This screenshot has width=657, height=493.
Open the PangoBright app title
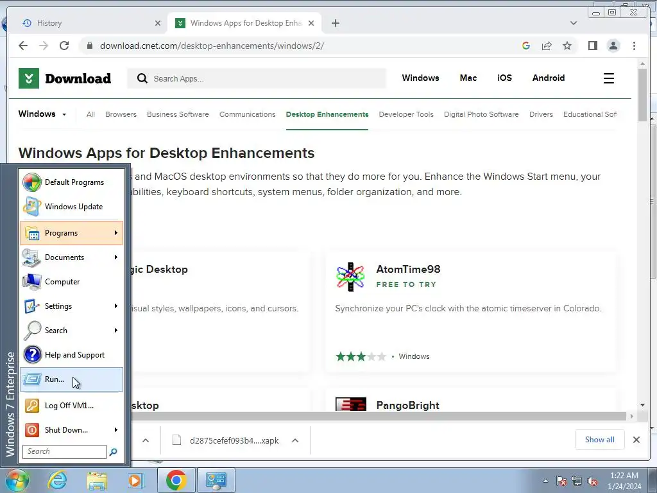(x=407, y=406)
